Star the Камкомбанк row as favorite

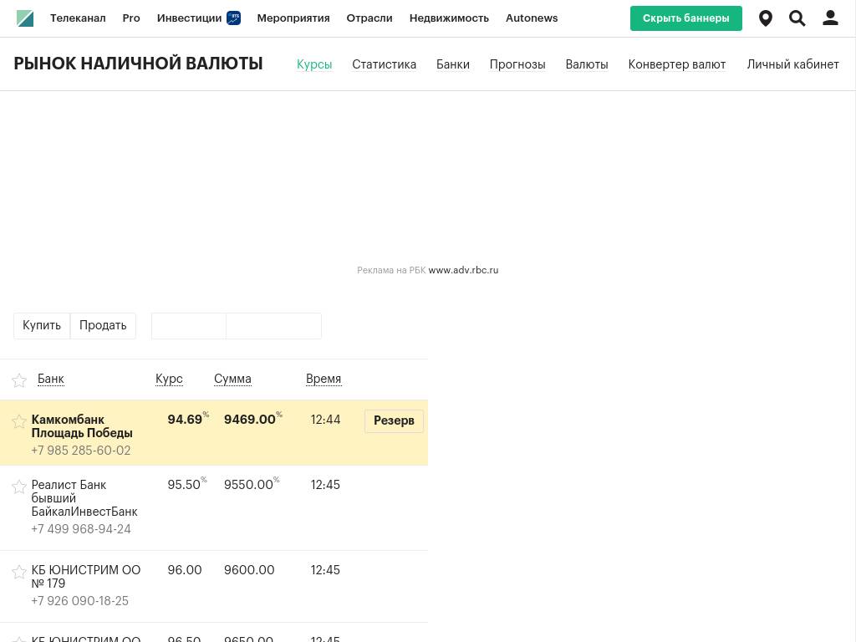(x=19, y=421)
